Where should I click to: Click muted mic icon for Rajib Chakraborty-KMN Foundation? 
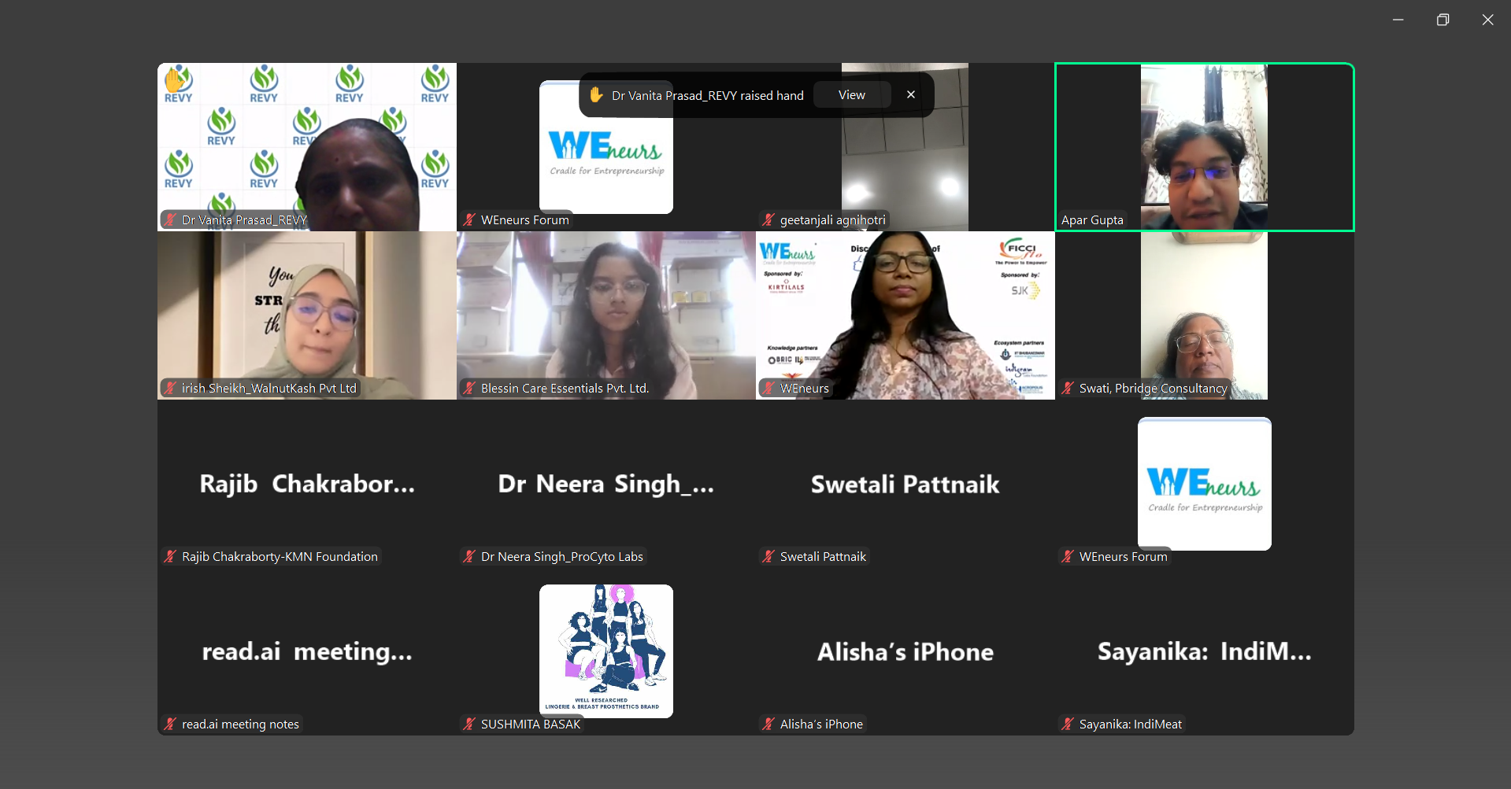(170, 557)
